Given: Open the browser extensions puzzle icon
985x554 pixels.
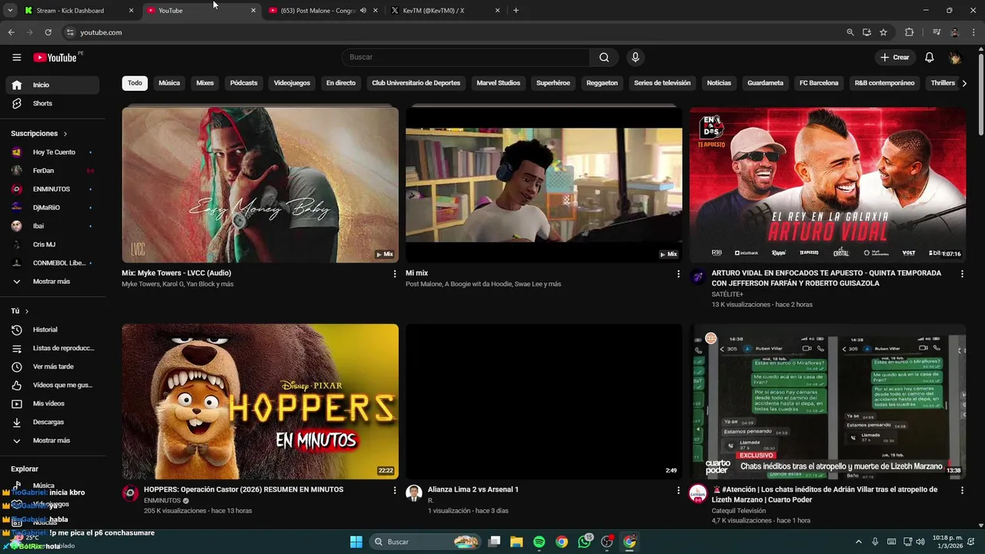Looking at the screenshot, I should click(x=909, y=32).
